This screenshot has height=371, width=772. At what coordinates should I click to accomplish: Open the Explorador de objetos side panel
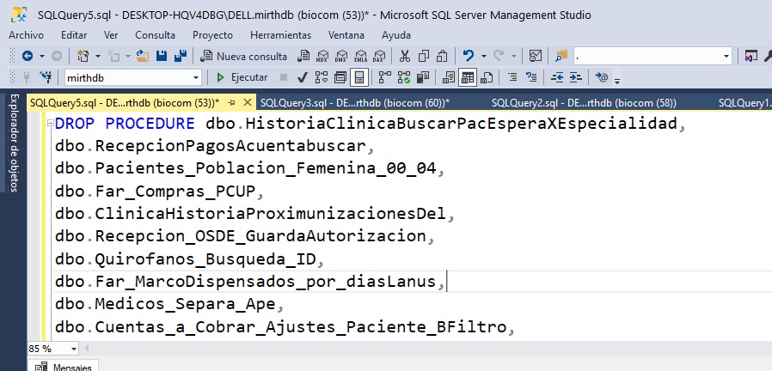point(13,143)
